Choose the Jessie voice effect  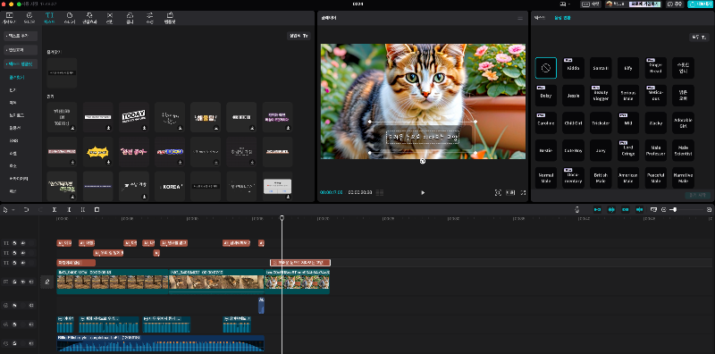pyautogui.click(x=573, y=96)
